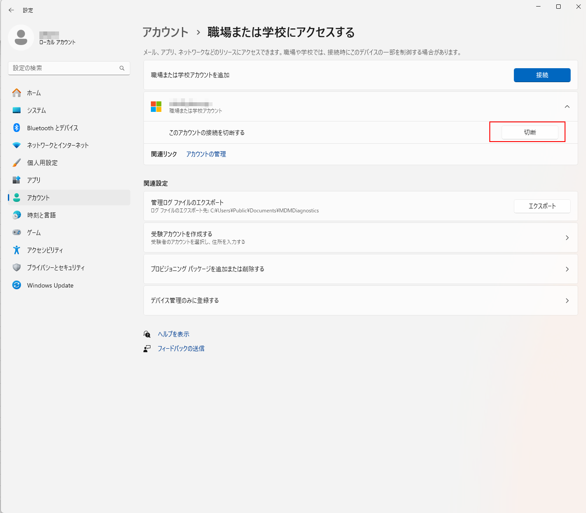Click the search magnifier icon
The width and height of the screenshot is (586, 513).
(x=122, y=68)
